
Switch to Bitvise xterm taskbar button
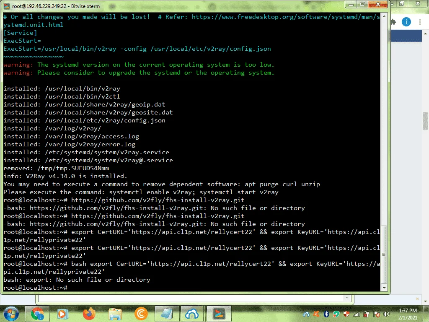(x=219, y=314)
